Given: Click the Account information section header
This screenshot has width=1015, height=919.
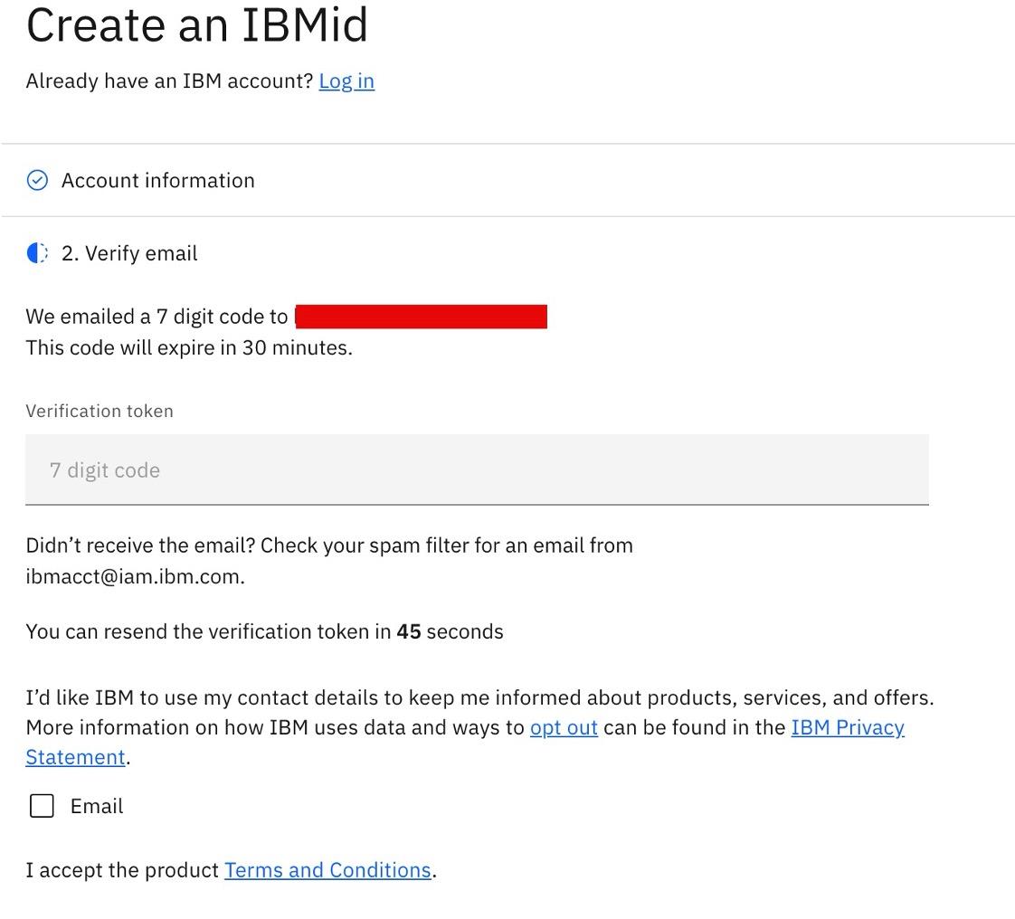Looking at the screenshot, I should 157,180.
